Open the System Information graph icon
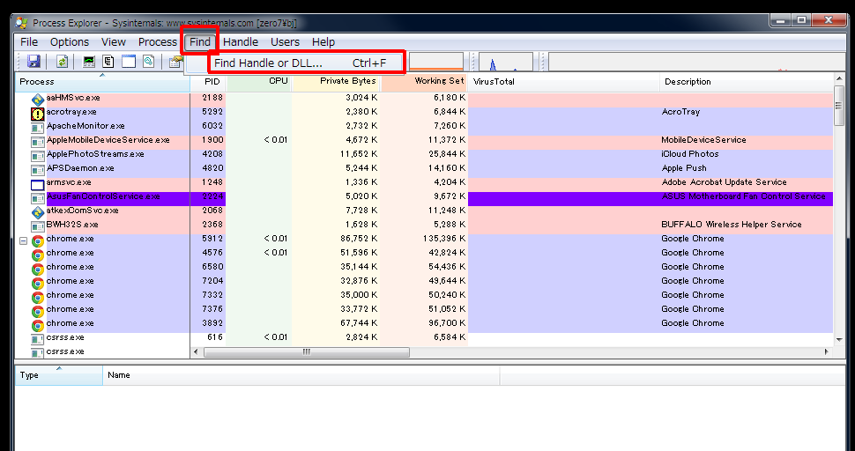The height and width of the screenshot is (451, 855). click(89, 62)
